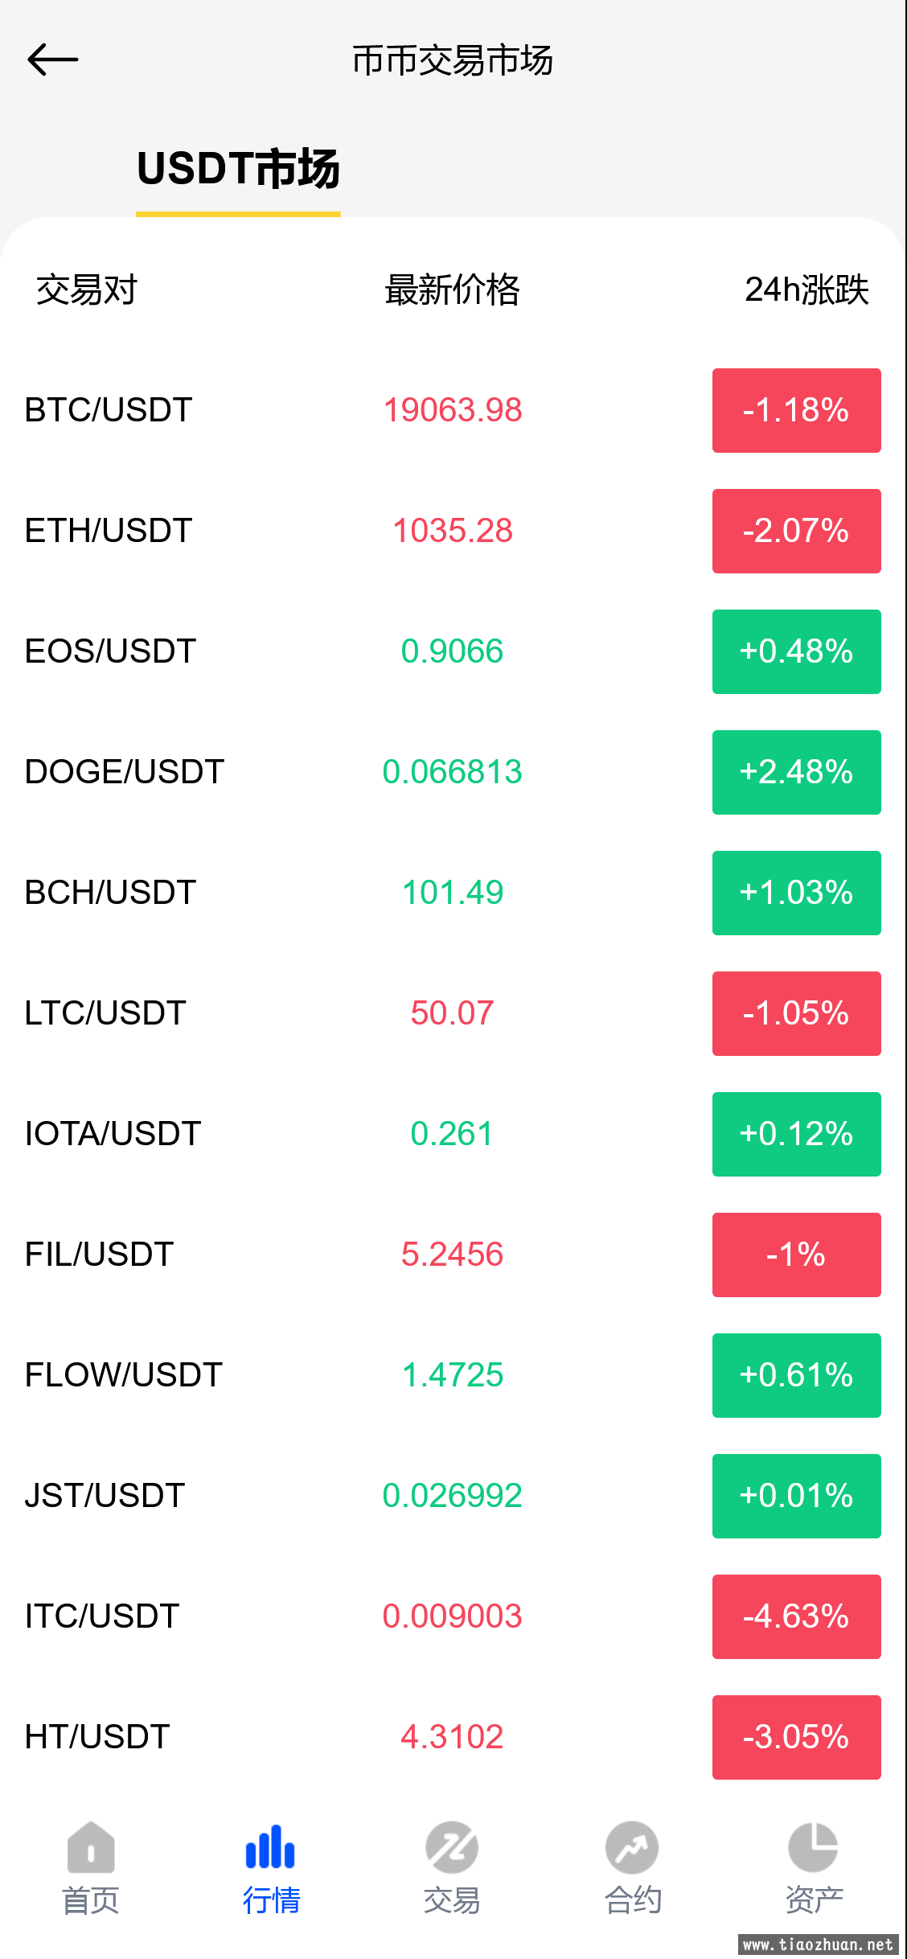Tap the ITC/USDT -4.63% badge

tap(796, 1616)
